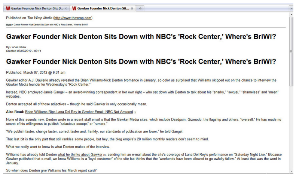Close the first Gawker tab
This screenshot has width=296, height=176.
[66, 9]
